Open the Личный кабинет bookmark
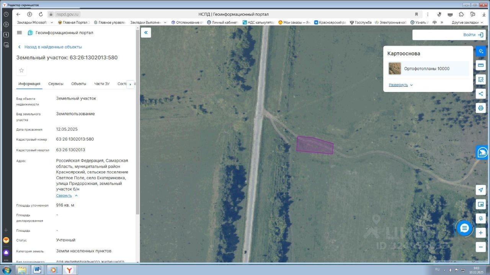Viewport: 490px width, 275px height. pos(222,23)
